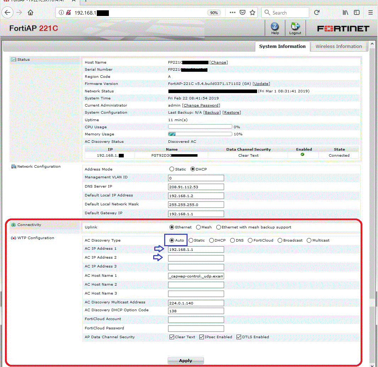The image size is (378, 367).
Task: Click the browser Search box
Action: [285, 12]
